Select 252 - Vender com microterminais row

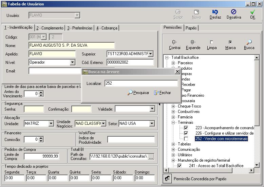click(x=221, y=139)
